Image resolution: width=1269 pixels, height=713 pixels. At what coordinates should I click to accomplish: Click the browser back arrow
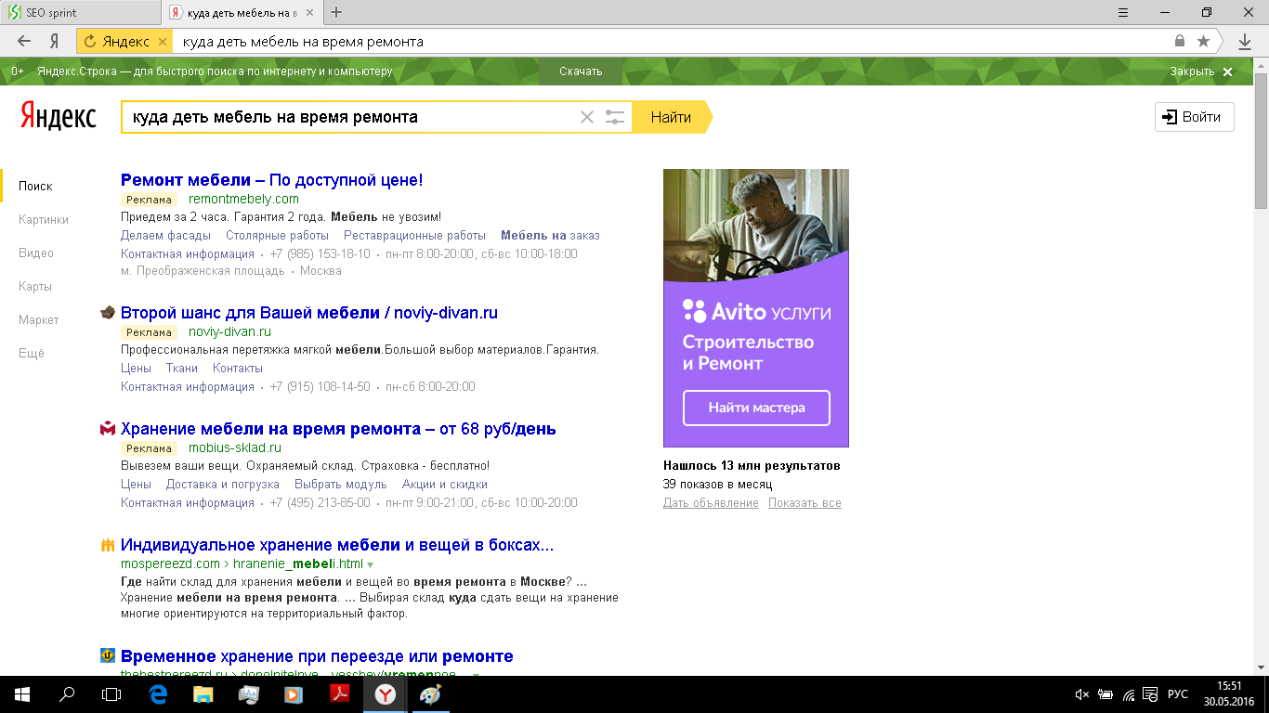tap(25, 41)
